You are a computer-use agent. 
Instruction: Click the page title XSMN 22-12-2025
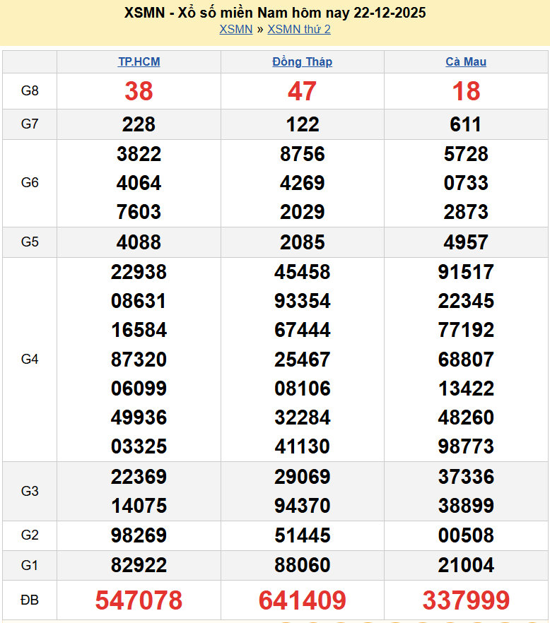pyautogui.click(x=275, y=13)
